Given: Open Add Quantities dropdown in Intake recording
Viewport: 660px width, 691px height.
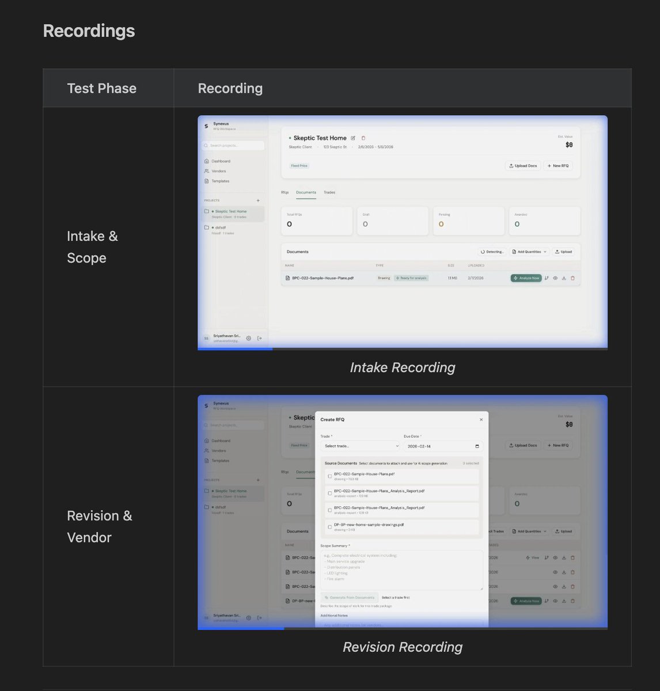Looking at the screenshot, I should [x=529, y=252].
